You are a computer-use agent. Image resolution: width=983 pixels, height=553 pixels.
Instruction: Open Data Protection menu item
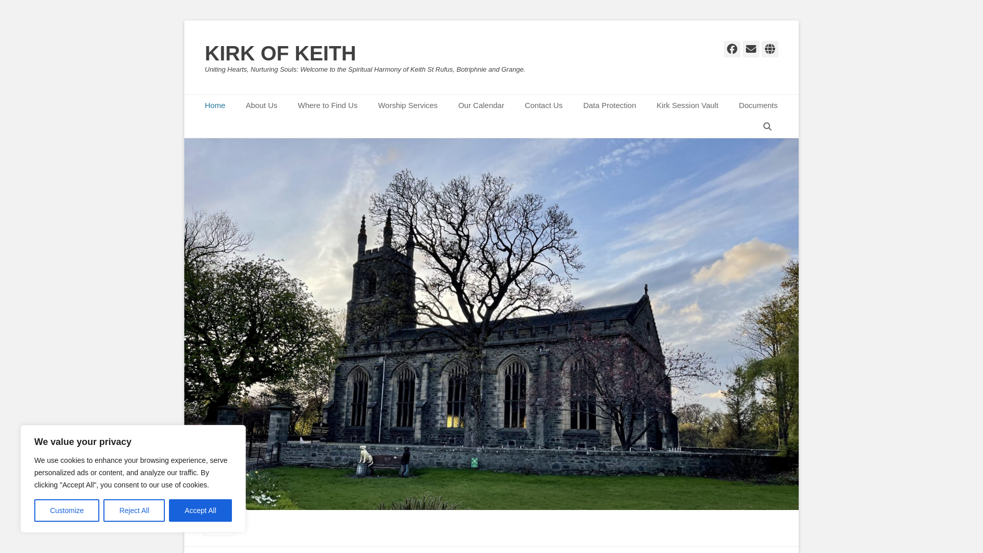609,105
